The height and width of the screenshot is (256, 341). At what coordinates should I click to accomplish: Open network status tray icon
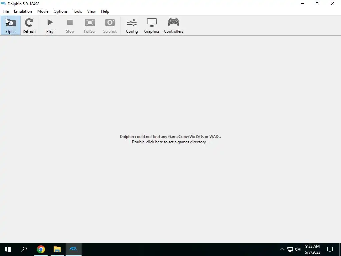(290, 249)
